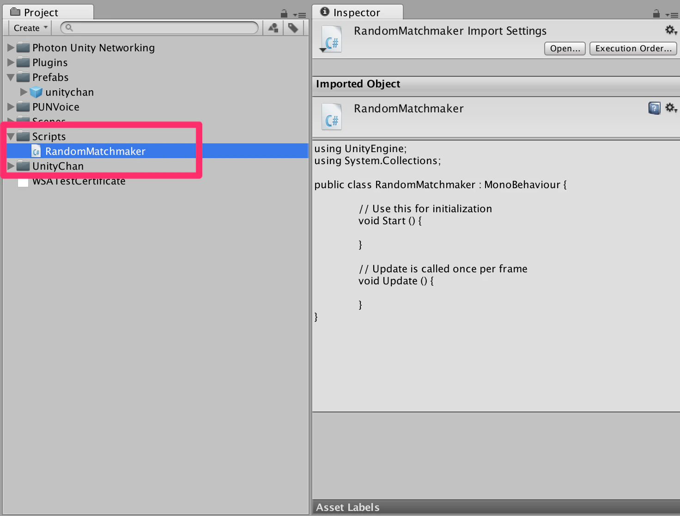Expand the UnityChan folder arrow

[x=11, y=166]
